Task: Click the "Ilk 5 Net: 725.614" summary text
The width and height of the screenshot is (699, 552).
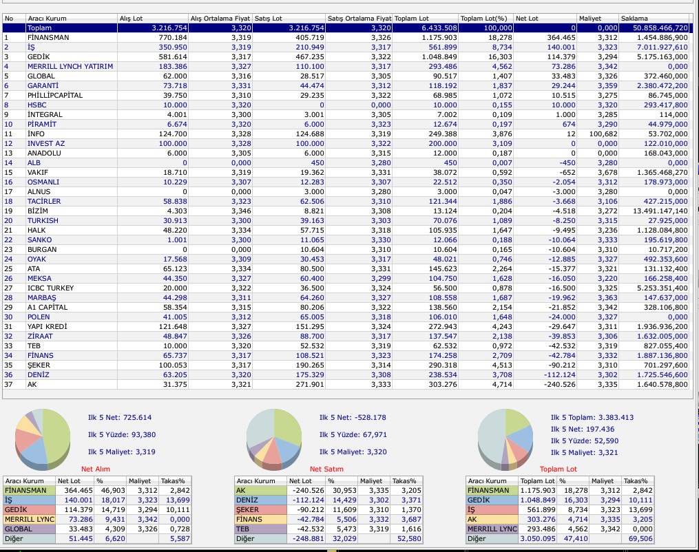Action: [120, 418]
